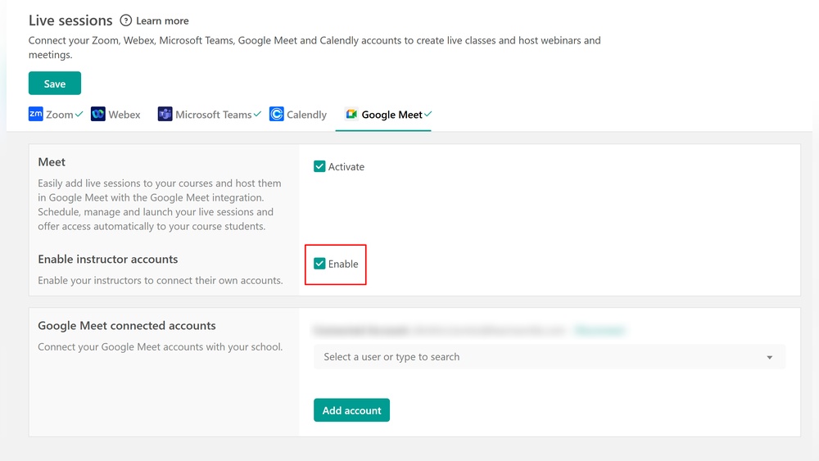Image resolution: width=819 pixels, height=461 pixels.
Task: Click the checkmark beside Microsoft Teams
Action: coord(257,115)
